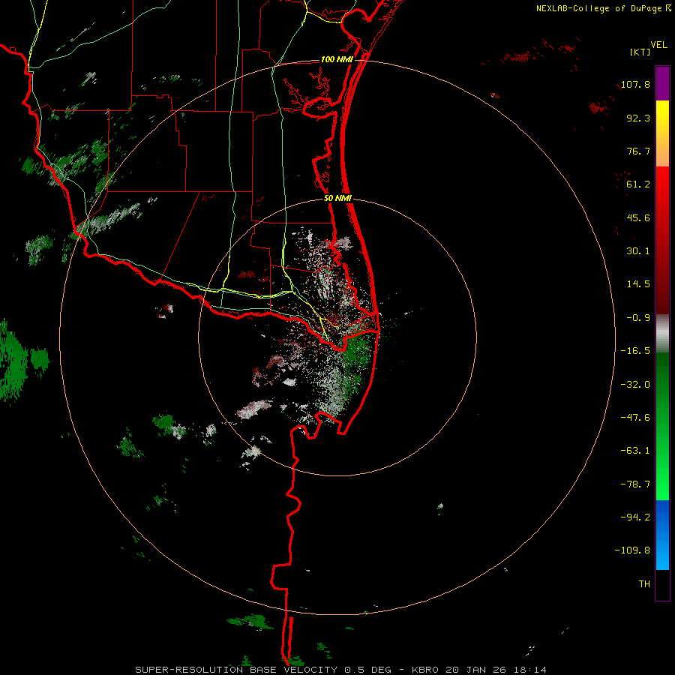The image size is (675, 675).
Task: Pick the purple segment of the color bar
Action: click(x=662, y=83)
